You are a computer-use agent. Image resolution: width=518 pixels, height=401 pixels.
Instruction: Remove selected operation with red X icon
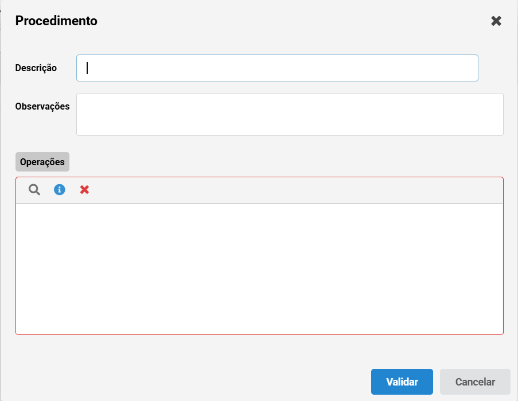click(84, 189)
